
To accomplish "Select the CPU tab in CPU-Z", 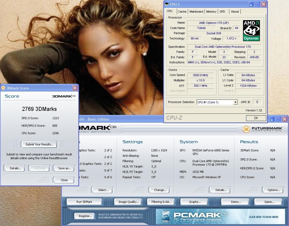I will (169, 11).
